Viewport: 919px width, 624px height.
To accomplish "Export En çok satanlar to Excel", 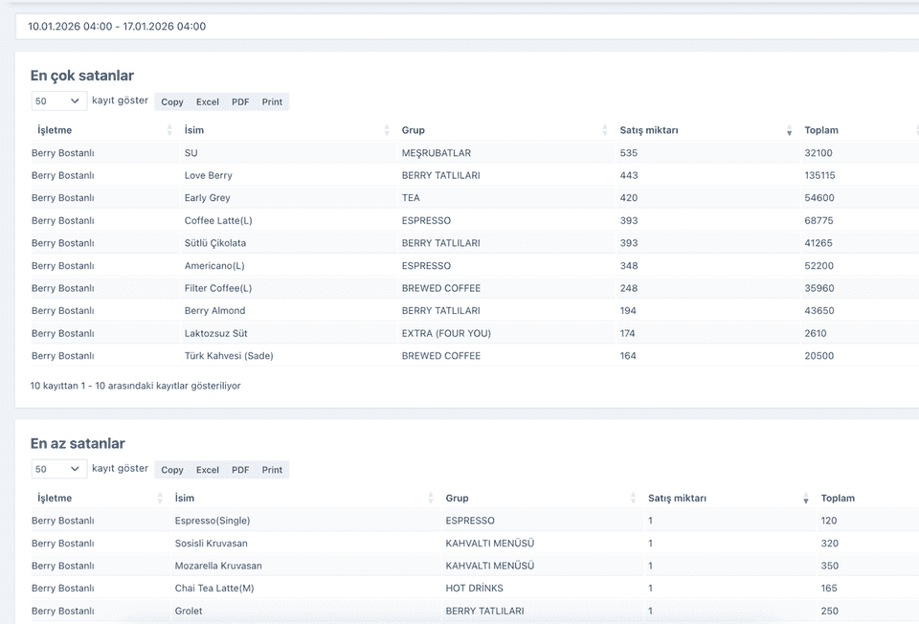I will pos(208,102).
